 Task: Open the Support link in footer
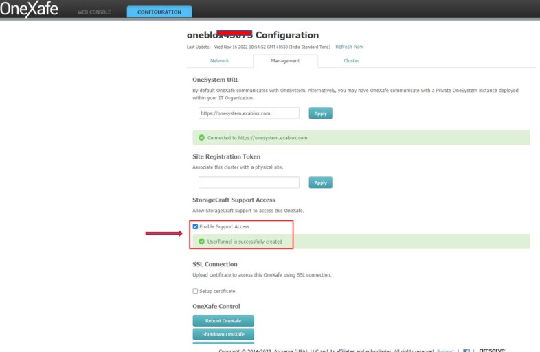coord(445,350)
